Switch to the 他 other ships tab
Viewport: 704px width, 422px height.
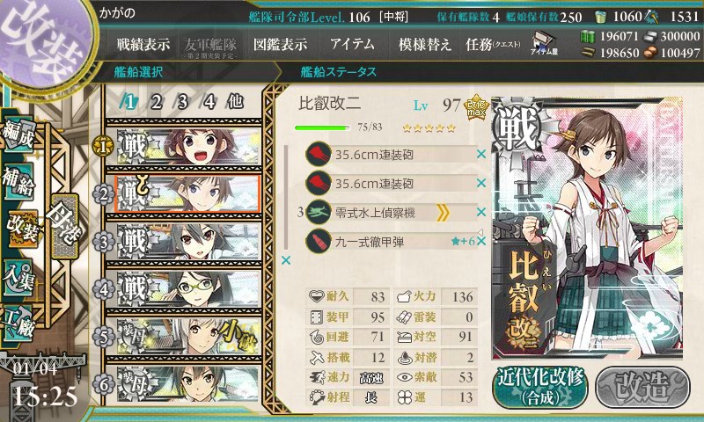coord(235,102)
